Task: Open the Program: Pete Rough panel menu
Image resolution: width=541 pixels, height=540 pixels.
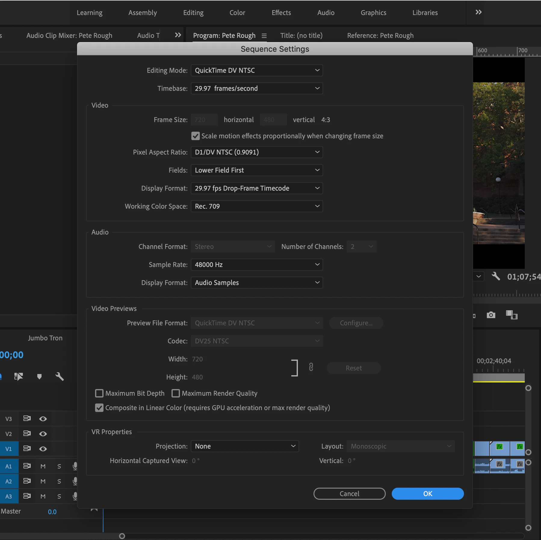Action: (x=264, y=36)
